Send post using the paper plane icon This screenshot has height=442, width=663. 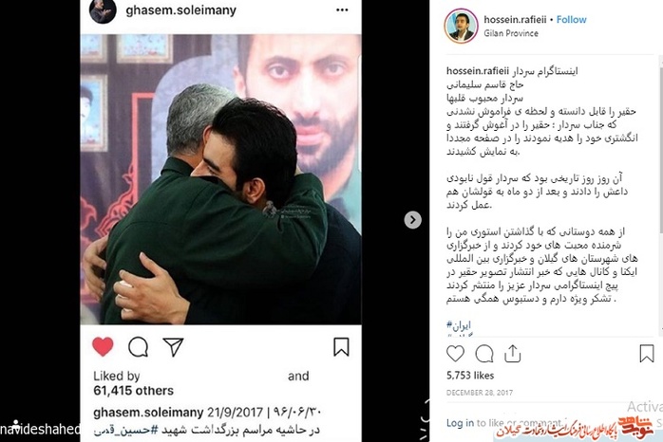click(x=173, y=347)
